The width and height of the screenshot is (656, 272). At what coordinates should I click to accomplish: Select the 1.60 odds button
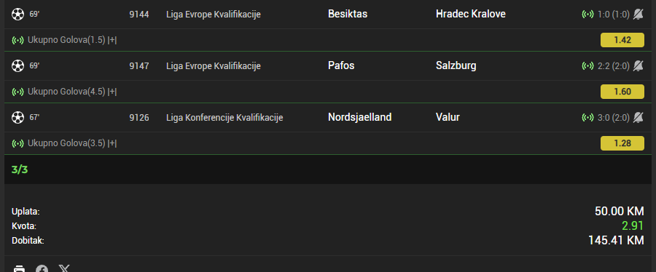(622, 92)
